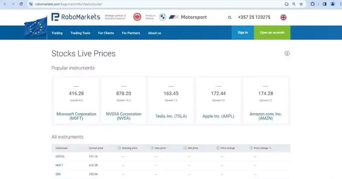Click the BMW roundel logo
Viewport: 342px width, 179px height.
point(162,17)
